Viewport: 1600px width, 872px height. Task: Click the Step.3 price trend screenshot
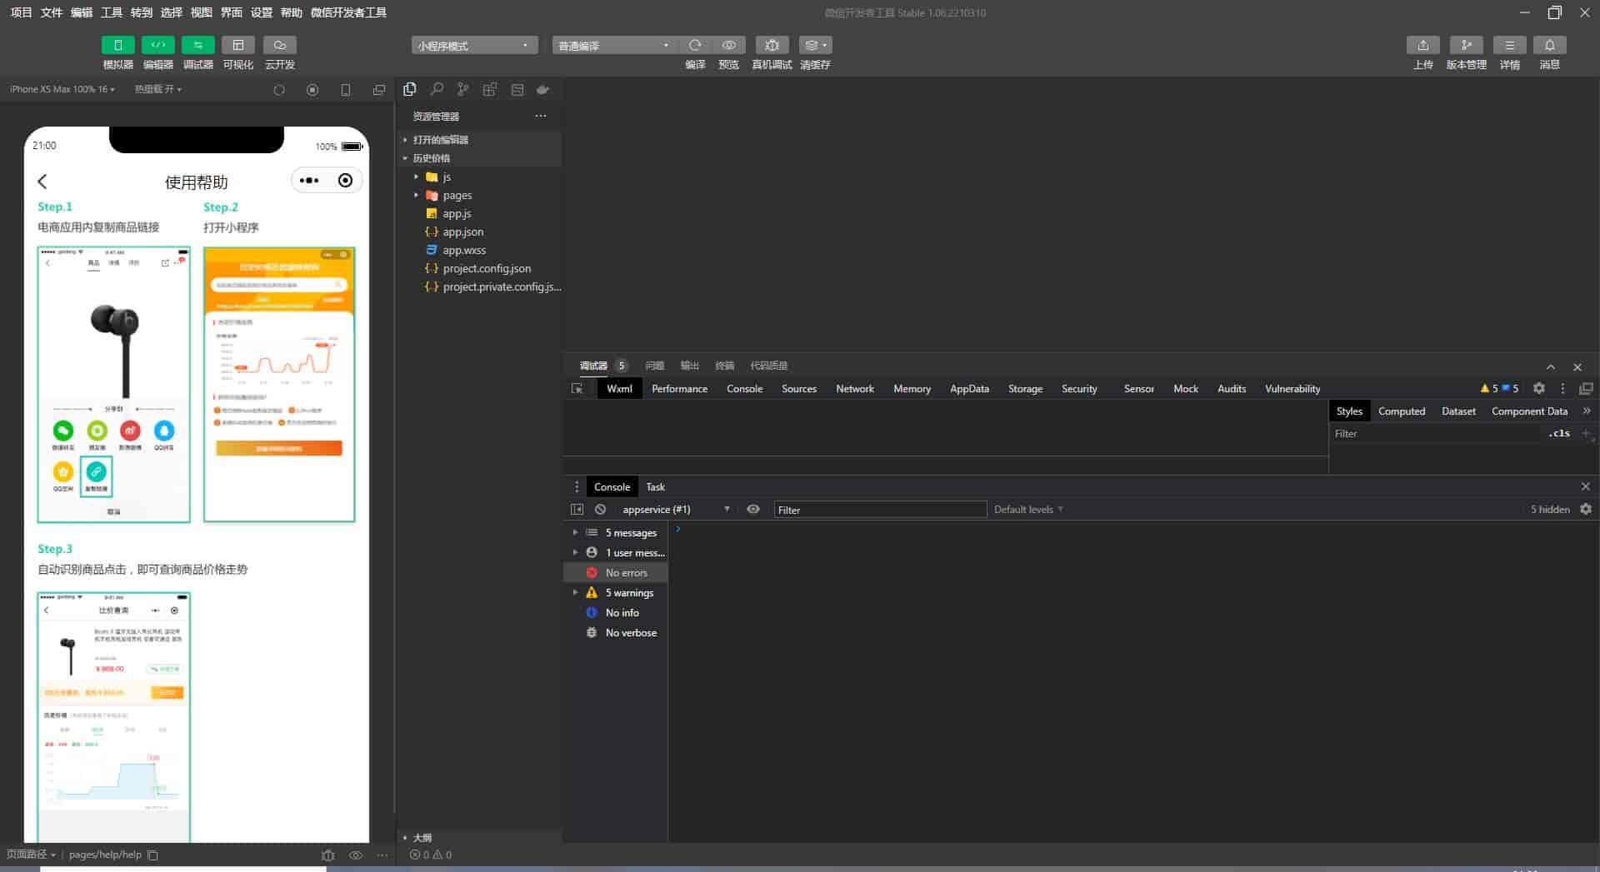(x=113, y=716)
